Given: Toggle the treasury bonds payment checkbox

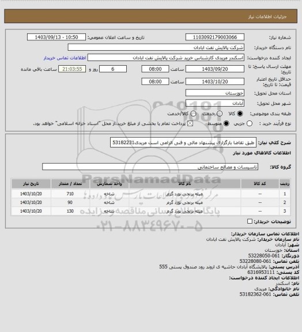Looking at the screenshot, I should coord(190,123).
